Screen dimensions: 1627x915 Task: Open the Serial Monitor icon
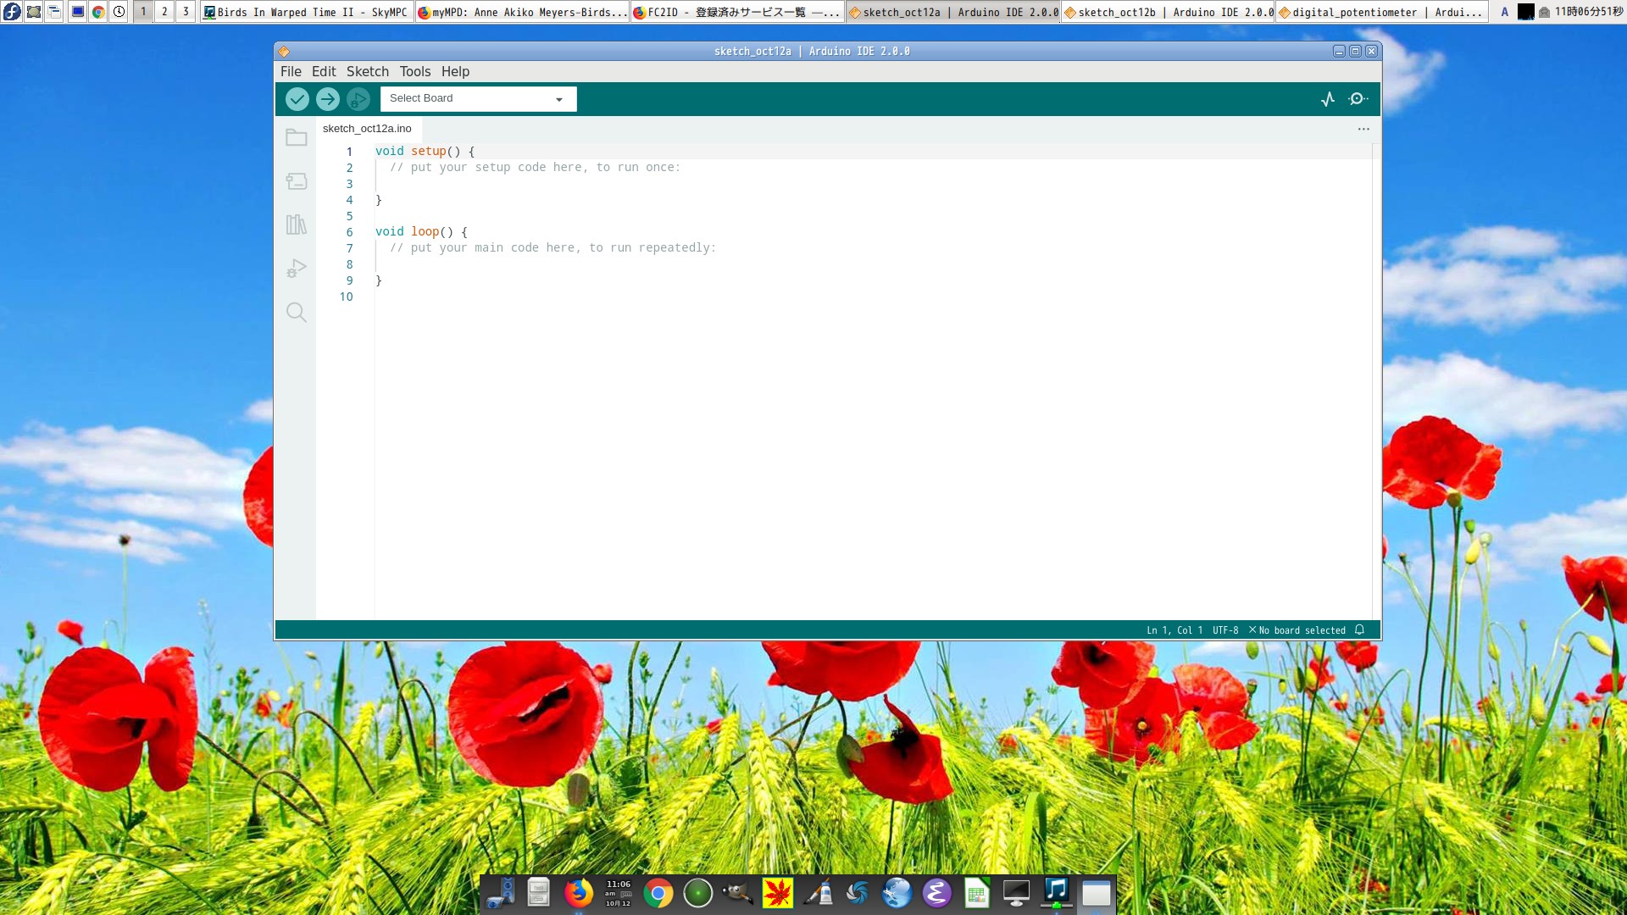(1358, 98)
